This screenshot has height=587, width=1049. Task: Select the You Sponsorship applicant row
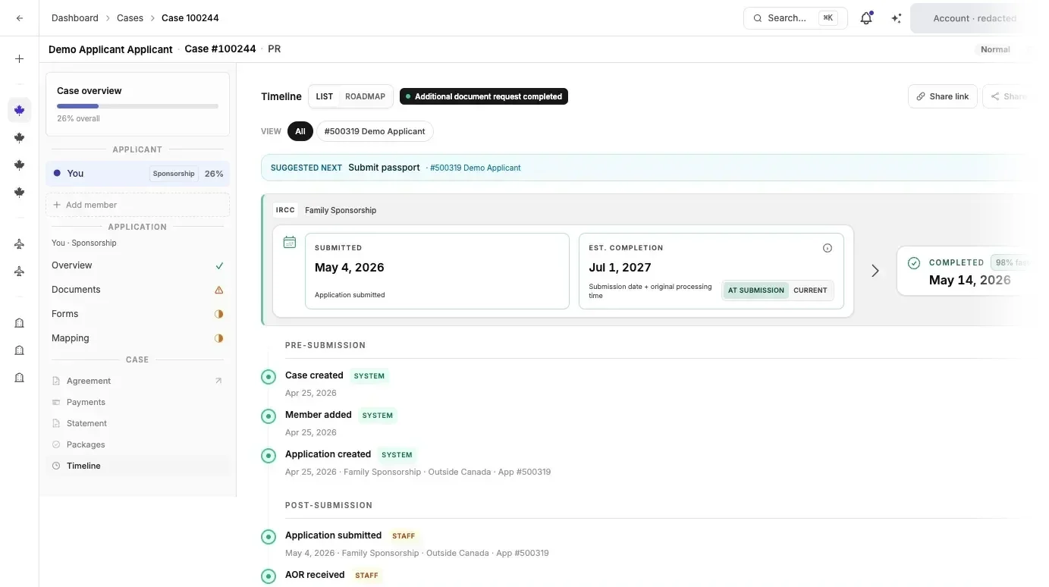137,174
